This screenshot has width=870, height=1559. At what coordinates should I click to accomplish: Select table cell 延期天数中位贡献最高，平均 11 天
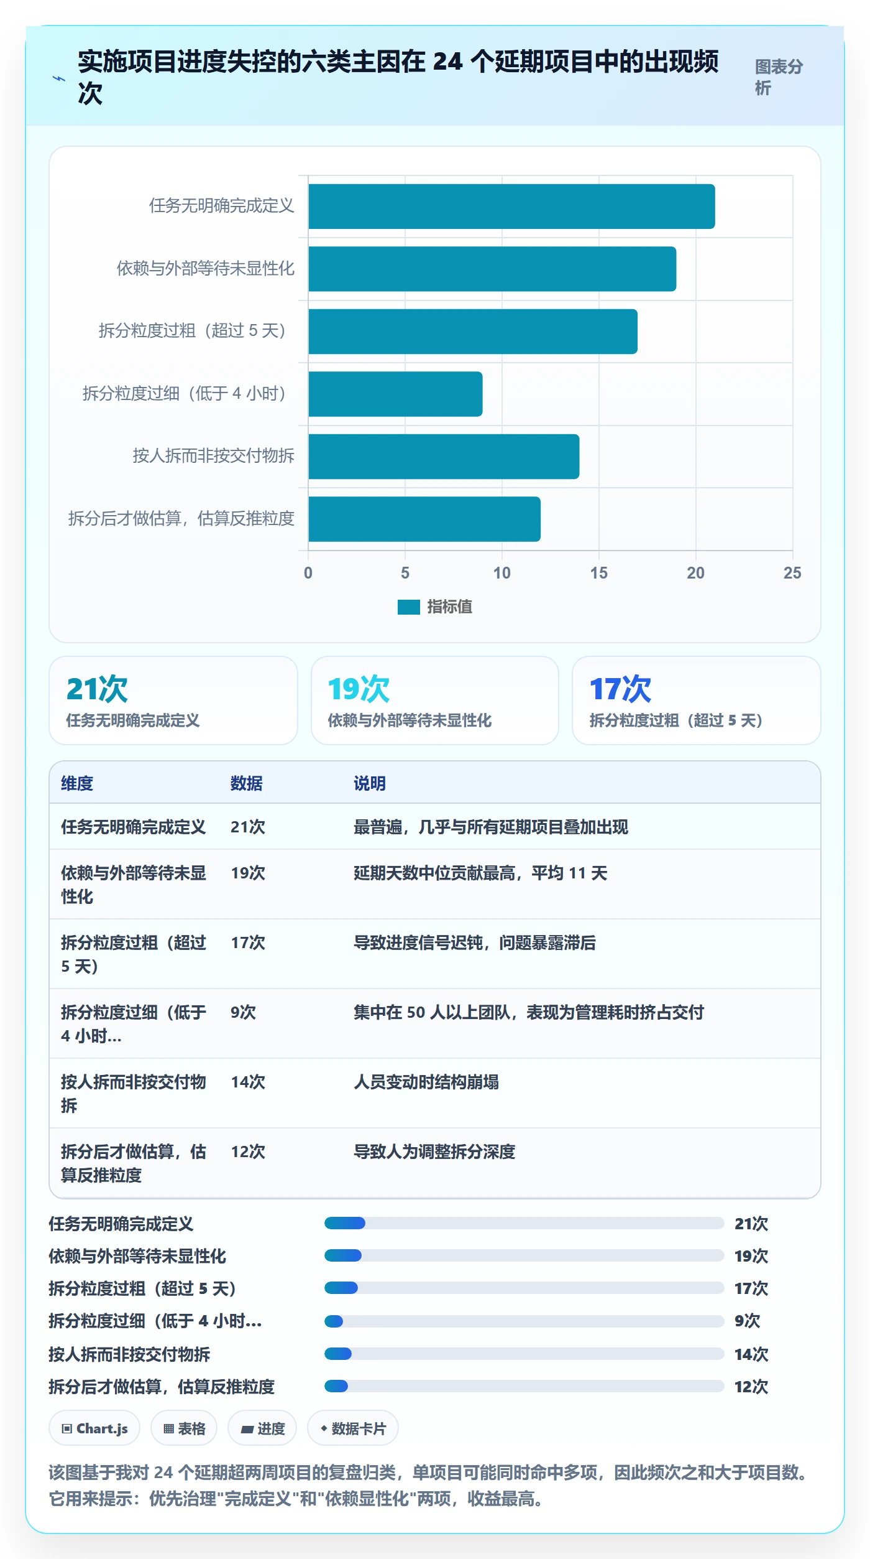(480, 873)
